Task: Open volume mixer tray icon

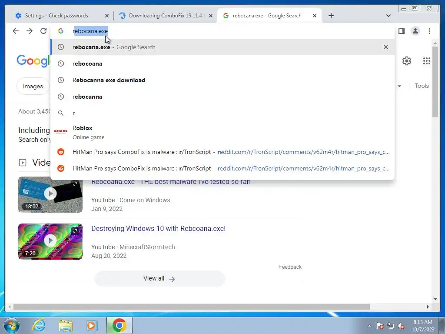Action: pyautogui.click(x=401, y=326)
